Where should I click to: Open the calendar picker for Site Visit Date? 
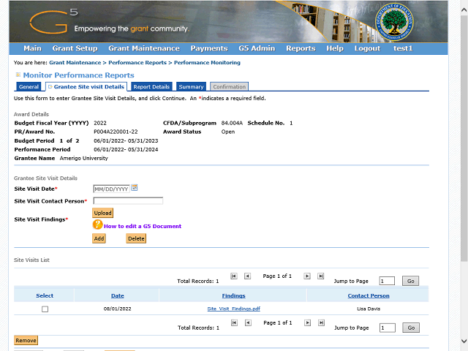point(135,188)
